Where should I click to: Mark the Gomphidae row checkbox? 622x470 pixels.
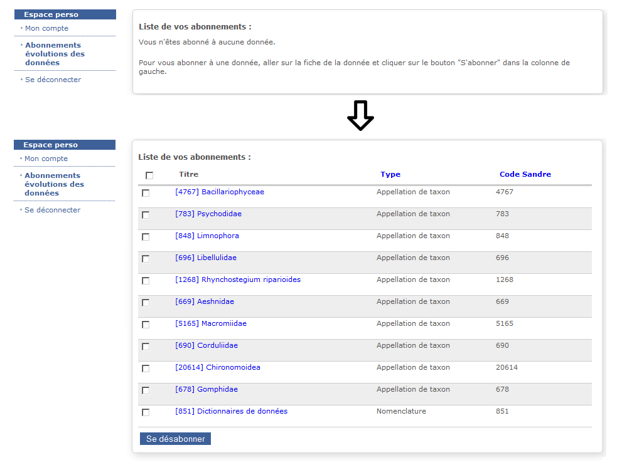pyautogui.click(x=146, y=390)
